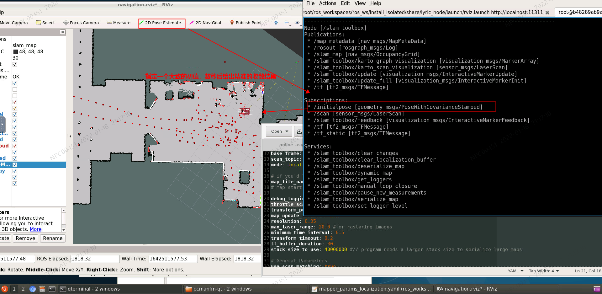Activate the Select tool in RViz toolbar

[x=45, y=23]
